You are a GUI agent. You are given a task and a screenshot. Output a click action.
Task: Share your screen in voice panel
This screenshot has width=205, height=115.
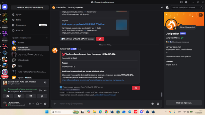[x=19, y=96]
